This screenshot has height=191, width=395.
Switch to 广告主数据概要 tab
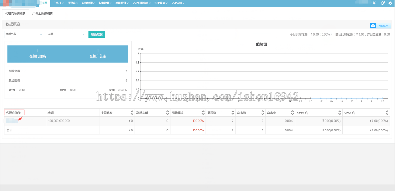point(43,14)
